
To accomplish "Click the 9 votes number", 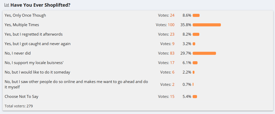I will click(173, 44).
